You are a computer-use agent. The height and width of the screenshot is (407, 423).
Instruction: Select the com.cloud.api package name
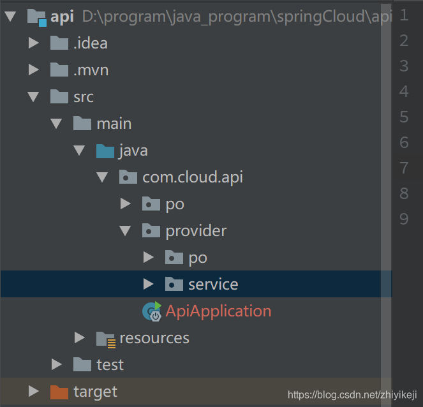tap(193, 177)
